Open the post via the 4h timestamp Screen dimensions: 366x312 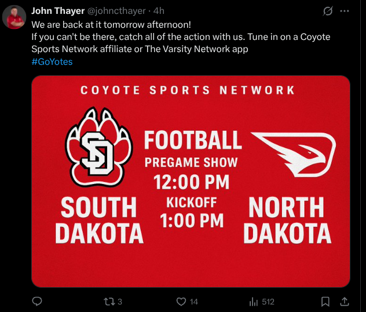[159, 11]
